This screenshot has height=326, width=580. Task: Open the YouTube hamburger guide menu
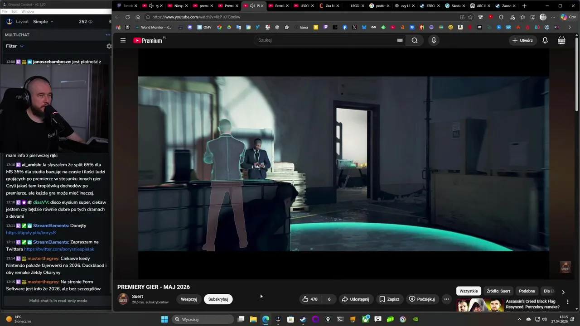point(123,40)
